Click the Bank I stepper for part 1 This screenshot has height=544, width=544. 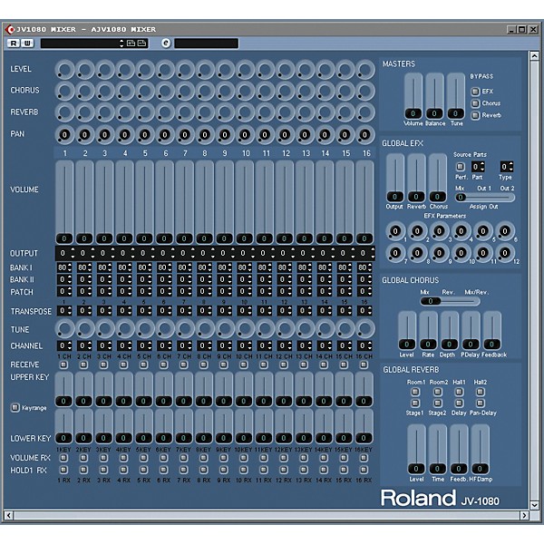click(x=64, y=267)
